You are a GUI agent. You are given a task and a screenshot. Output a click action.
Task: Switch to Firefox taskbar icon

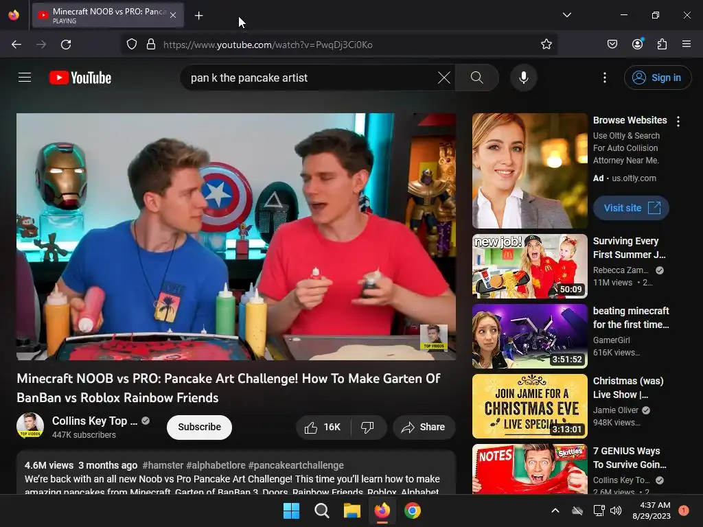click(x=382, y=511)
